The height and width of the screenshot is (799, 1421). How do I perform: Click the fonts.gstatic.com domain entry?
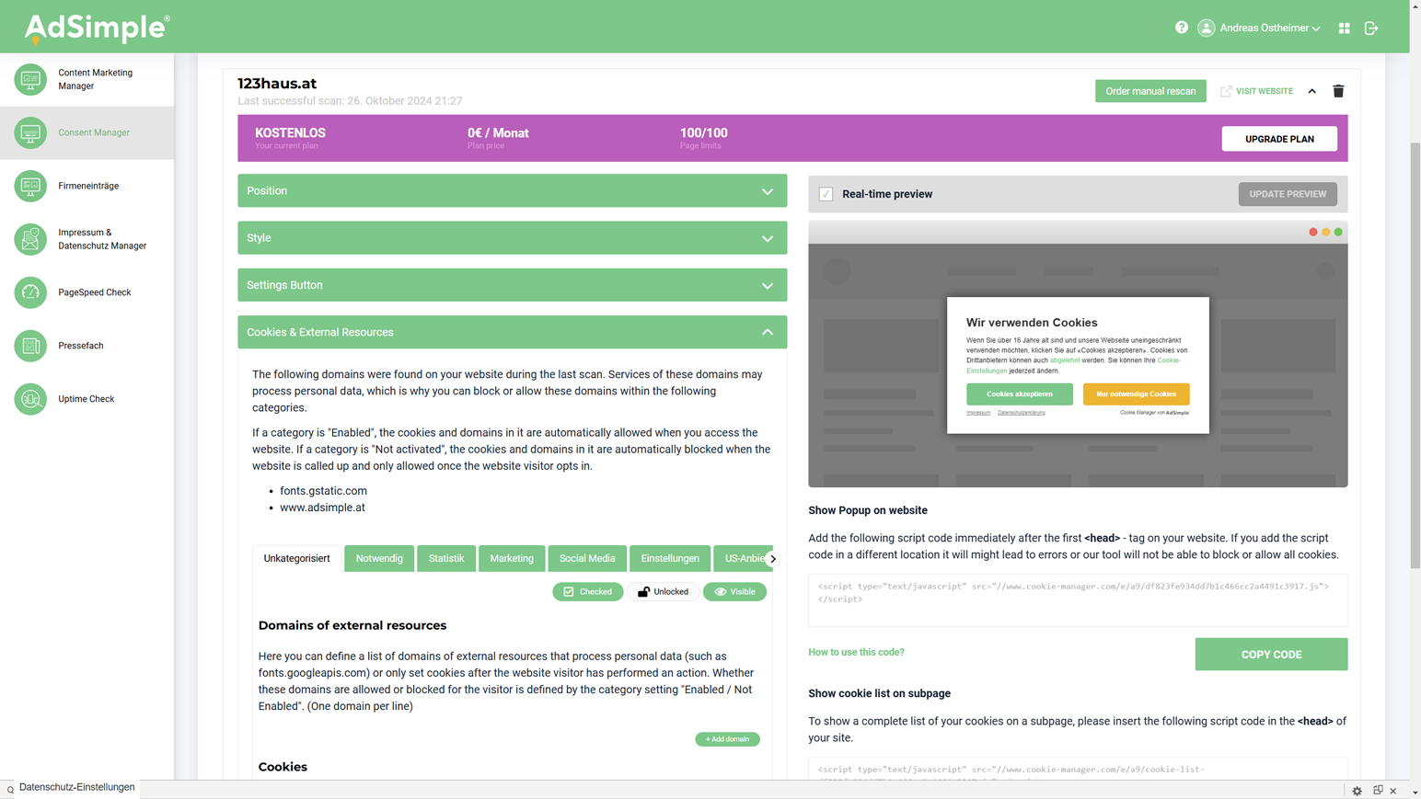point(323,491)
